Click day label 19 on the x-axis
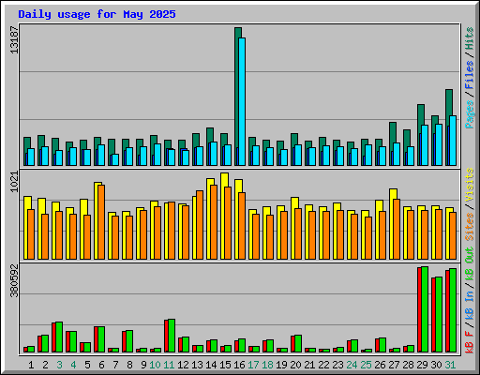The height and width of the screenshot is (375, 480). pos(281,365)
